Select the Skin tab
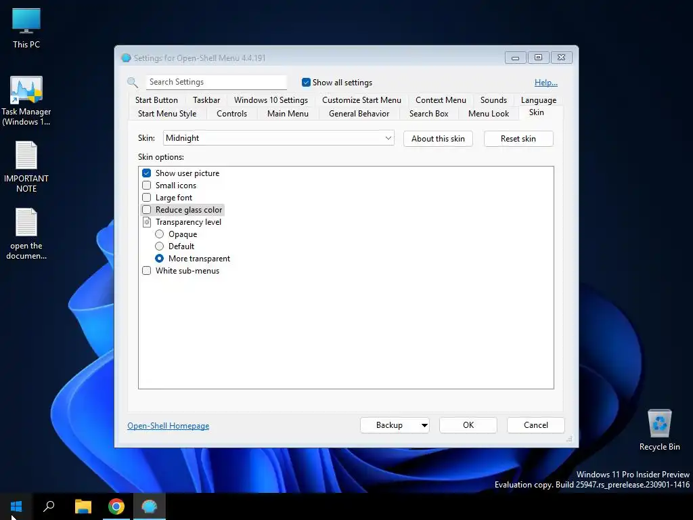Viewport: 693px width, 520px height. 536,112
